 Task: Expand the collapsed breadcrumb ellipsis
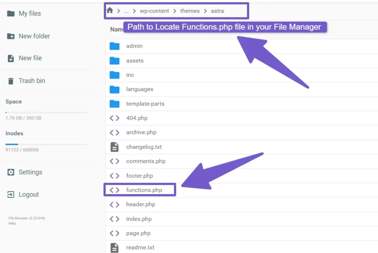(x=126, y=11)
